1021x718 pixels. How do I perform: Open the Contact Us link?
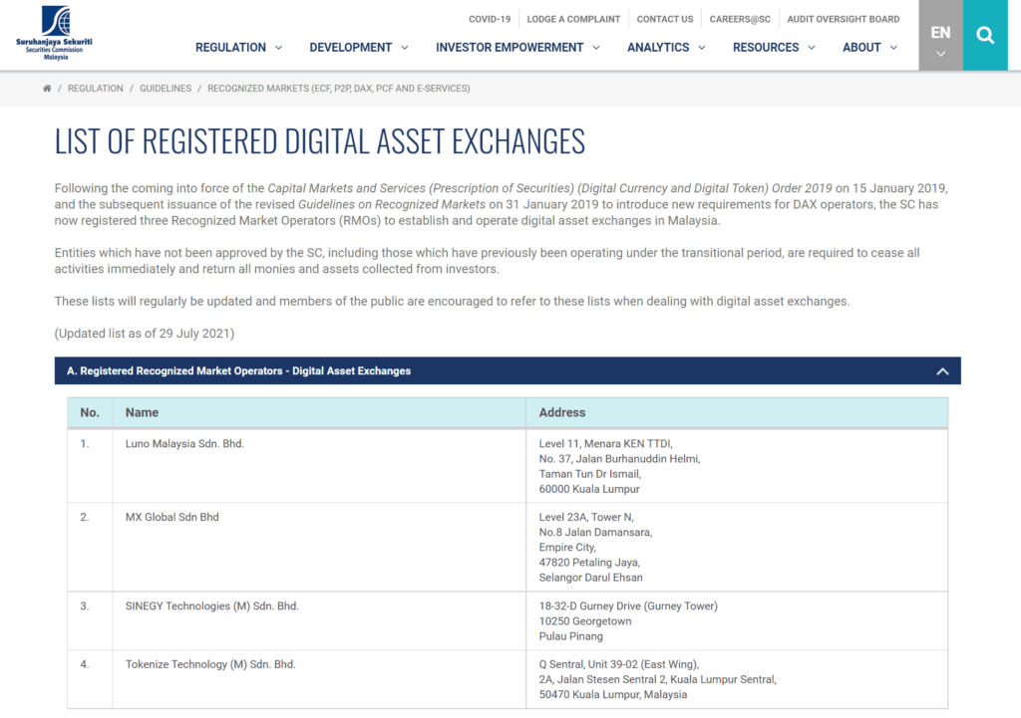click(x=665, y=19)
